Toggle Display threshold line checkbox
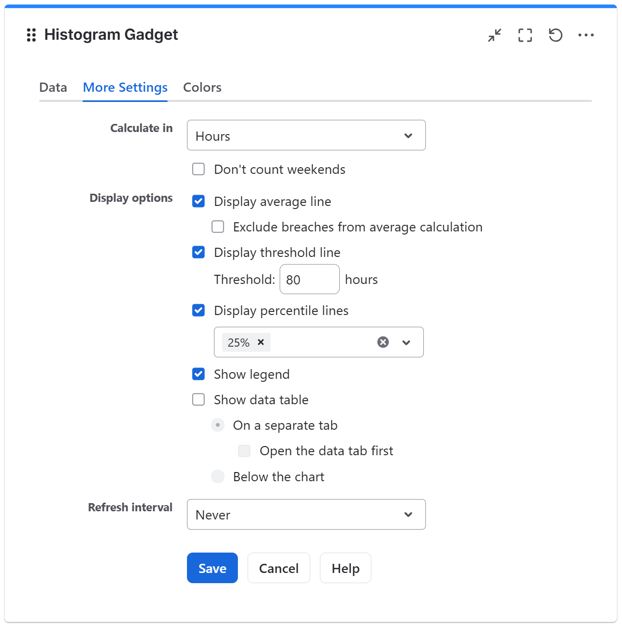The height and width of the screenshot is (627, 622). coord(199,252)
